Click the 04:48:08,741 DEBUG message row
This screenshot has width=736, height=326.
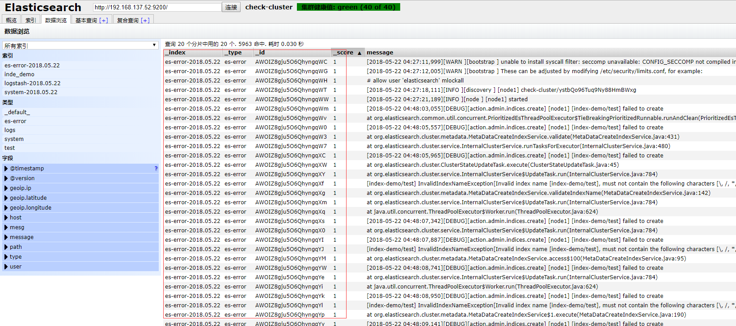tap(515, 268)
